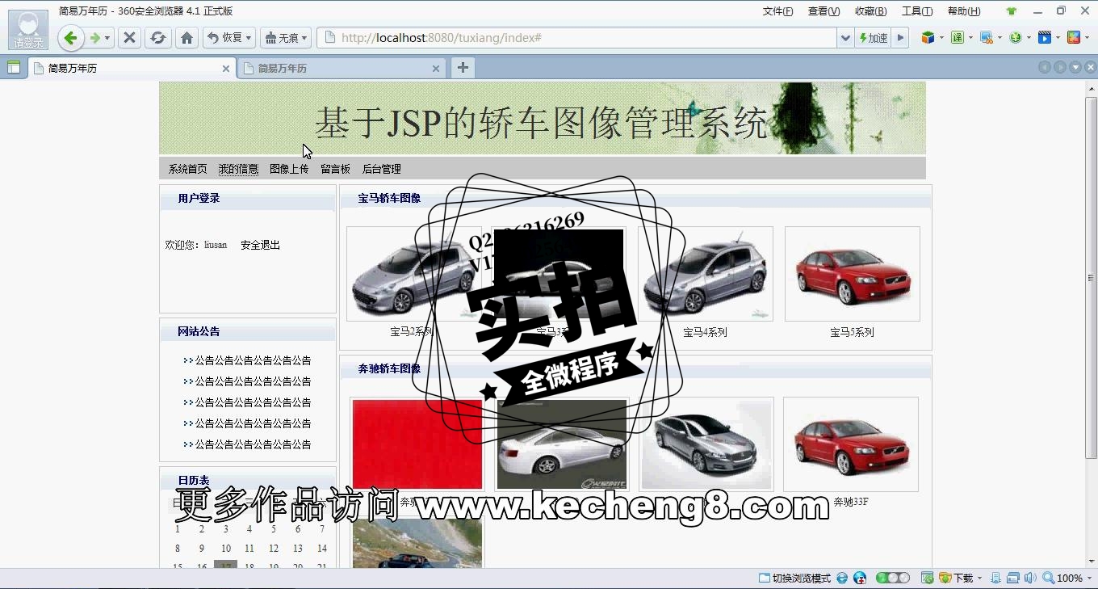
Task: Open the 文件(F) menu
Action: [777, 11]
